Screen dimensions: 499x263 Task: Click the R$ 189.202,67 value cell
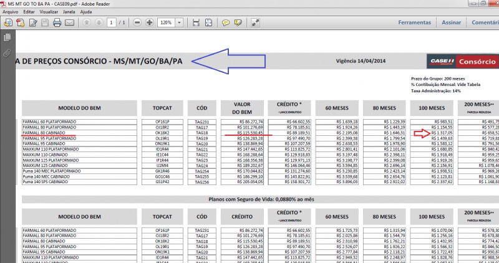[242, 166]
